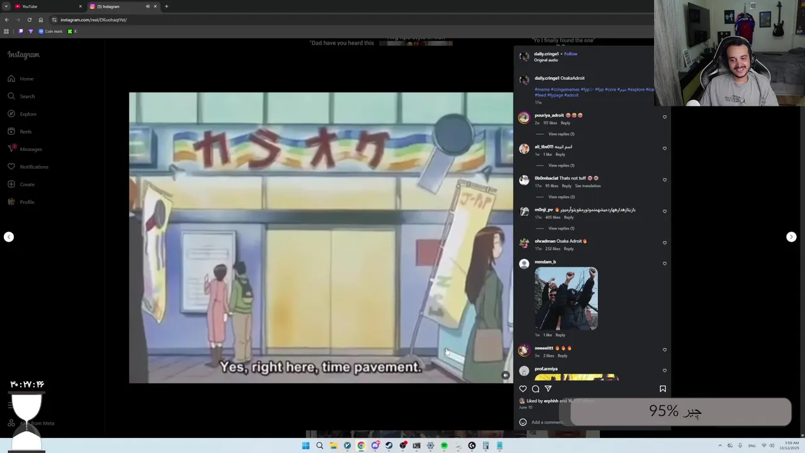Like ohradman's comment
The height and width of the screenshot is (453, 805).
point(664,243)
